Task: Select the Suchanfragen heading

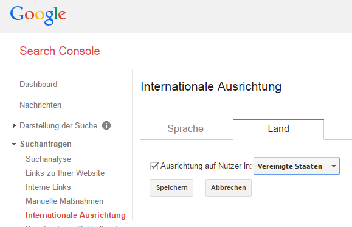Action: tap(46, 144)
